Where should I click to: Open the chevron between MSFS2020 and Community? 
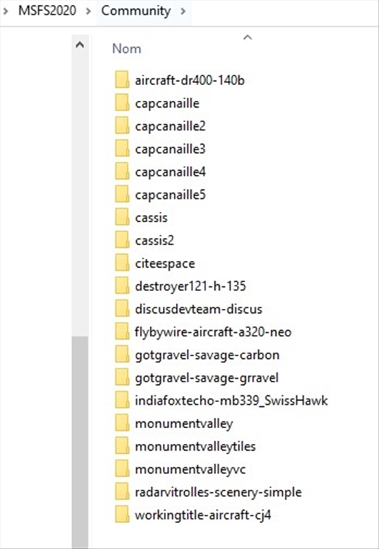[x=89, y=11]
